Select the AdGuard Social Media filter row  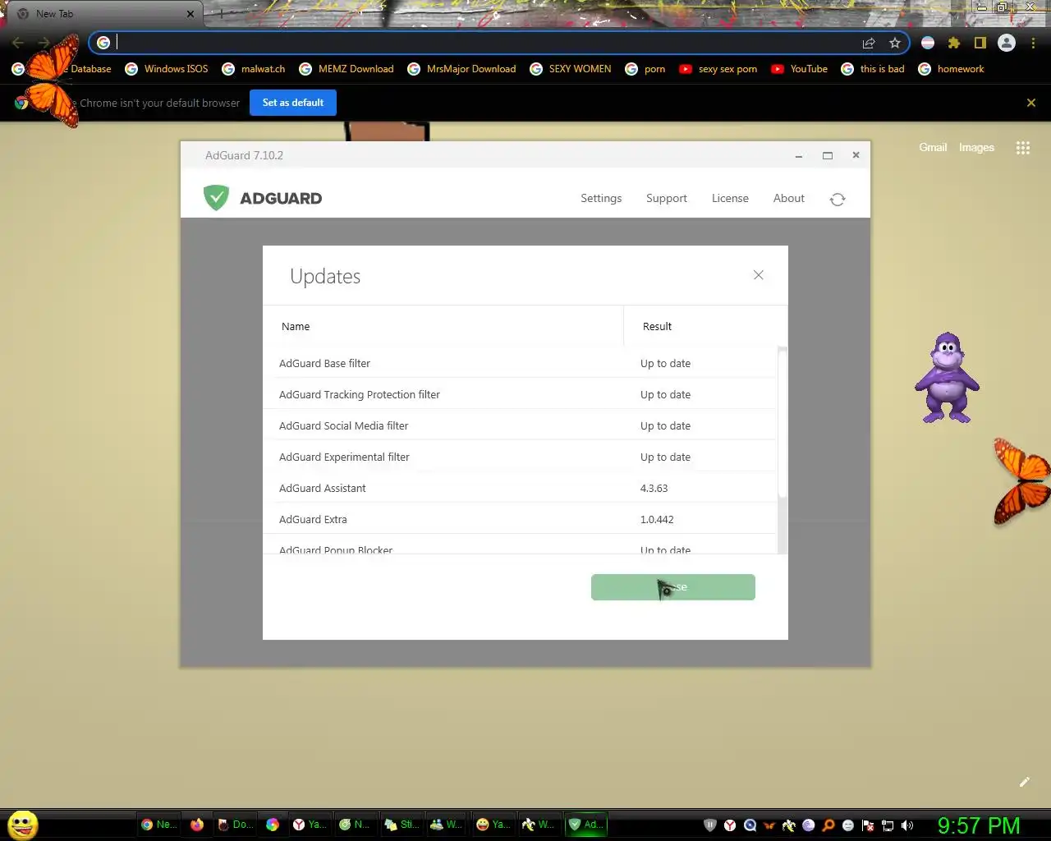520,425
